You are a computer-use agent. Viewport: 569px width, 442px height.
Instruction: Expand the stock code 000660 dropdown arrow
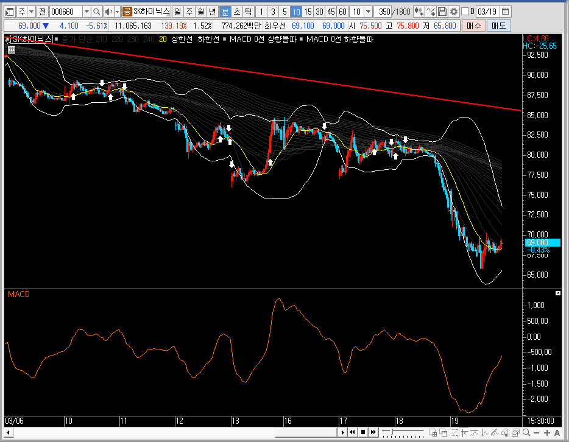click(87, 12)
